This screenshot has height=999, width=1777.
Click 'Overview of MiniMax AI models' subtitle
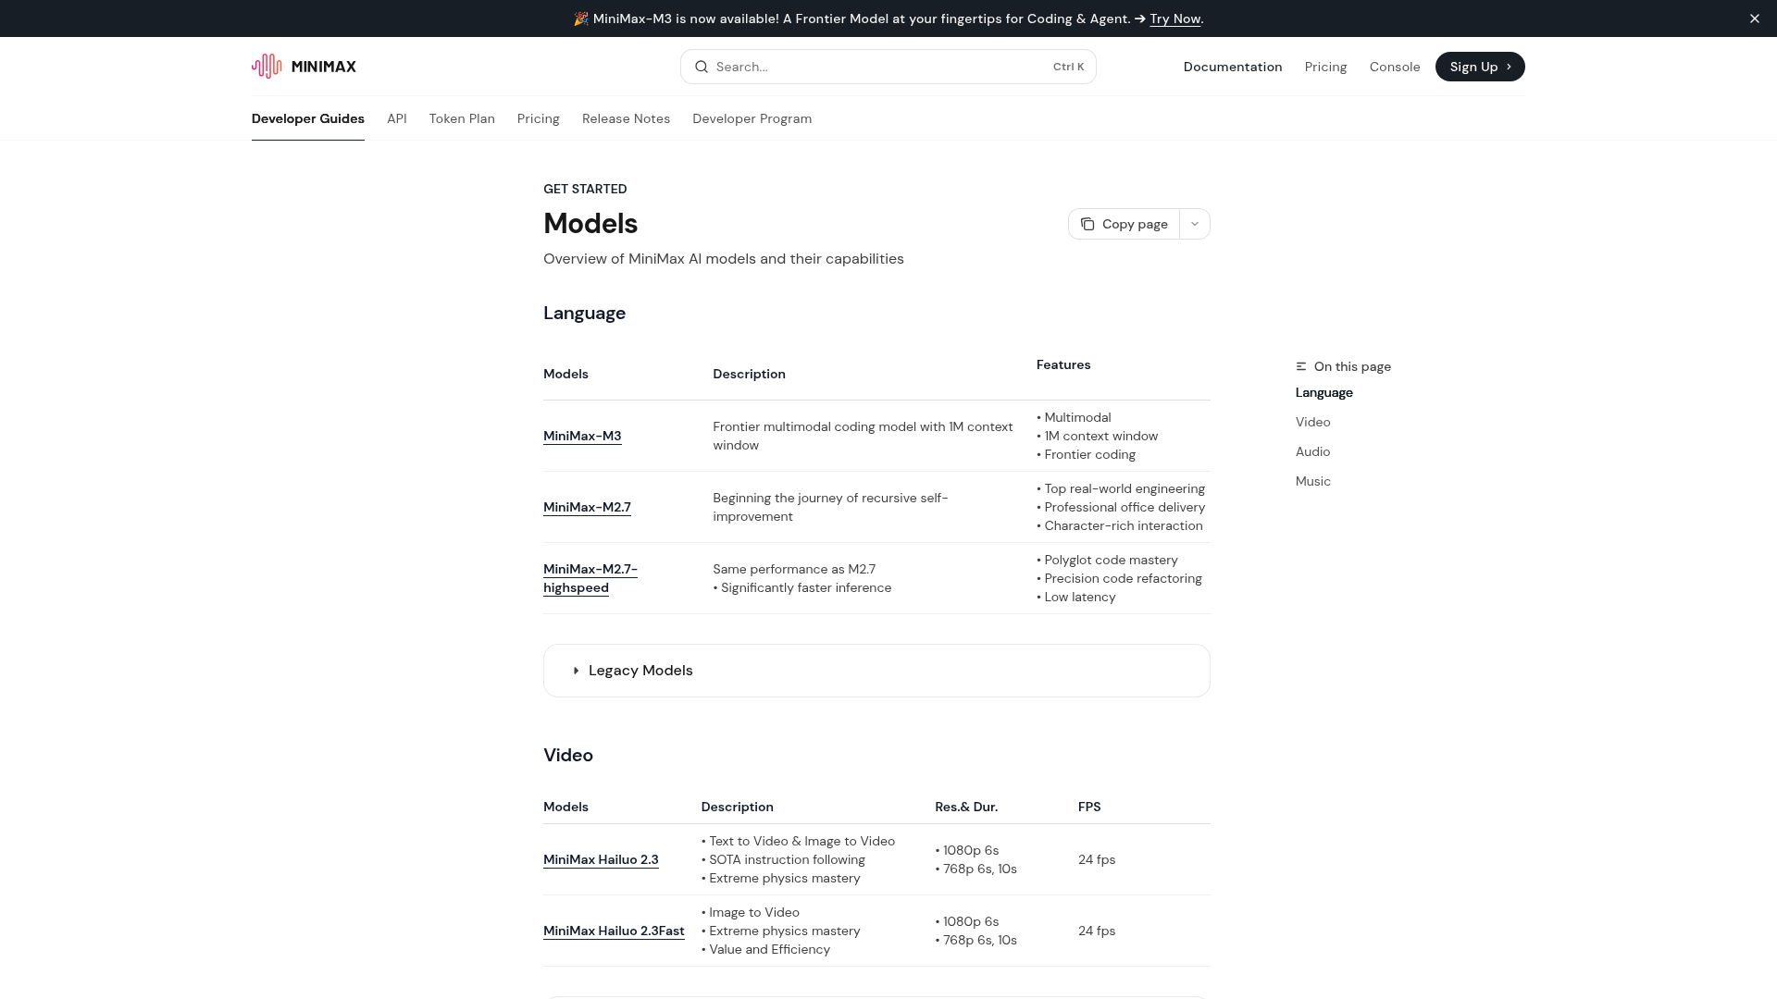coord(724,259)
